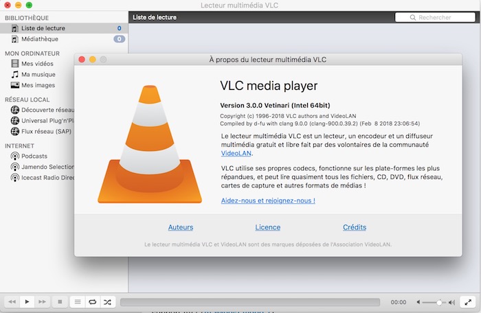This screenshot has width=481, height=313.
Task: Click the Rechercher search field
Action: (x=435, y=17)
